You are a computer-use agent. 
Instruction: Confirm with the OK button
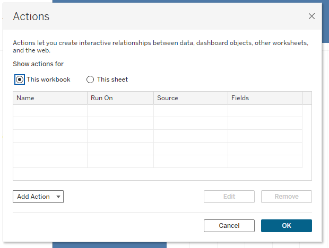click(287, 226)
